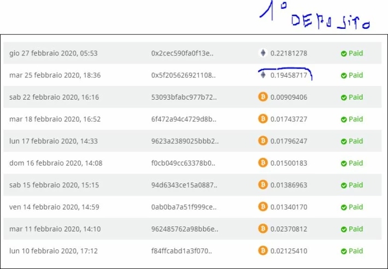Click Bitcoin icon beside 0.00909406
Image resolution: width=388 pixels, height=269 pixels.
[263, 96]
